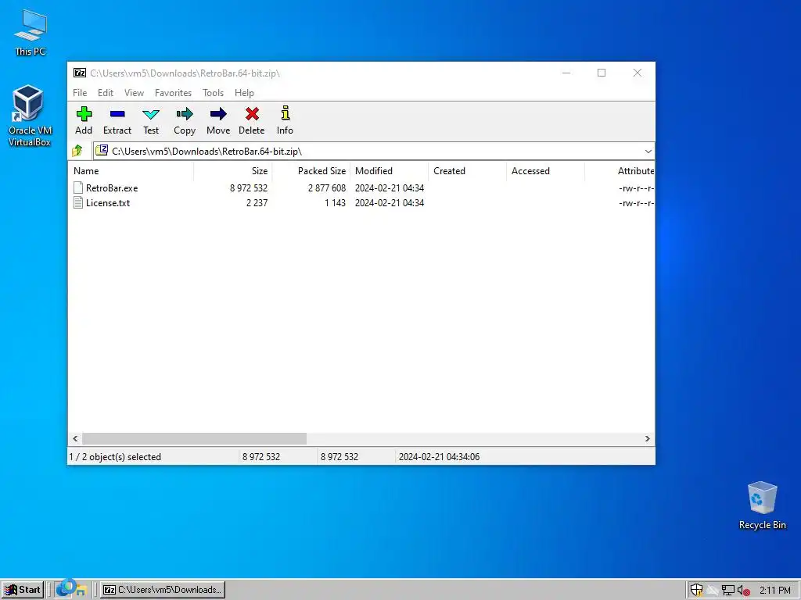
Task: Sort by Accessed column header
Action: click(545, 171)
